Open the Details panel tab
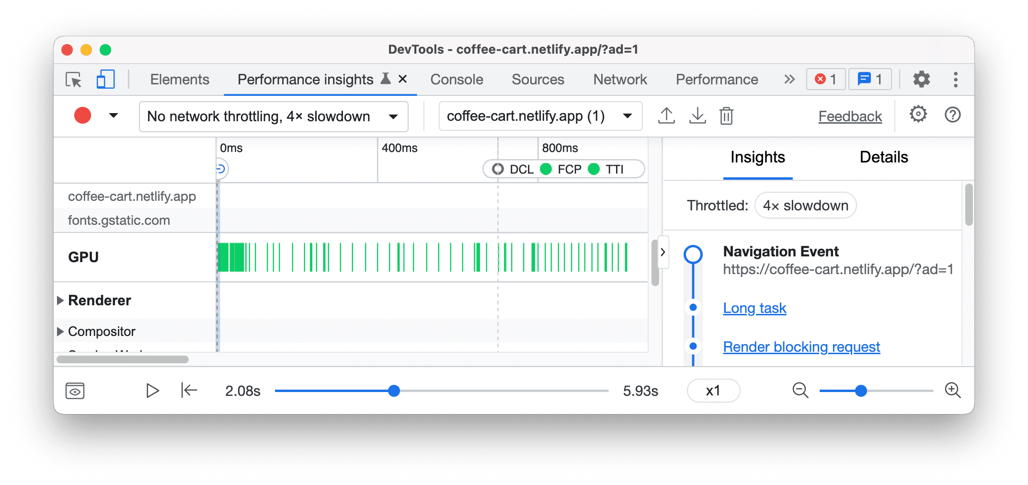The image size is (1028, 485). [x=883, y=157]
